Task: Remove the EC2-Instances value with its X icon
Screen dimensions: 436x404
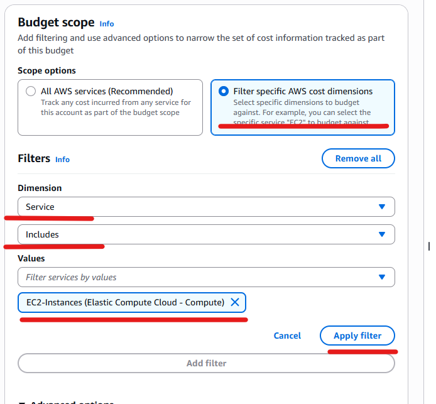Action: click(x=235, y=302)
